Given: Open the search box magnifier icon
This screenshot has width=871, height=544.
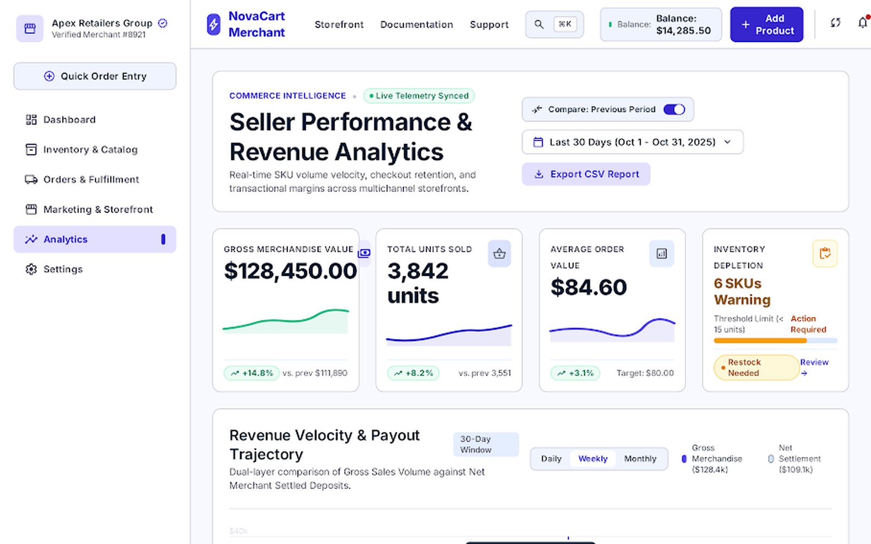Looking at the screenshot, I should click(x=539, y=24).
